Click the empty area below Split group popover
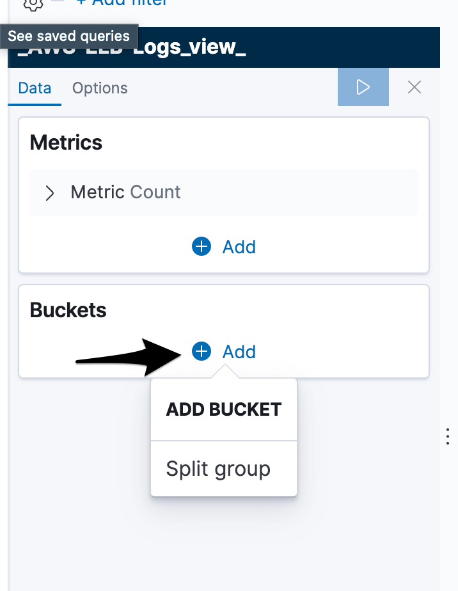The image size is (458, 591). (x=224, y=543)
